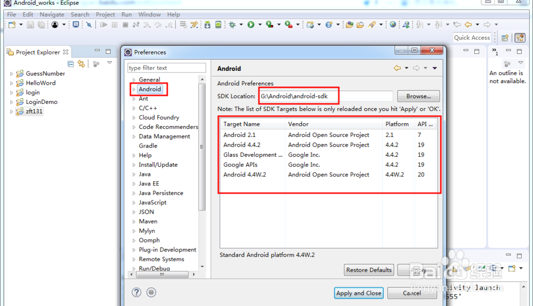This screenshot has width=533, height=306.
Task: Click the External Tools run icon
Action: [x=288, y=25]
